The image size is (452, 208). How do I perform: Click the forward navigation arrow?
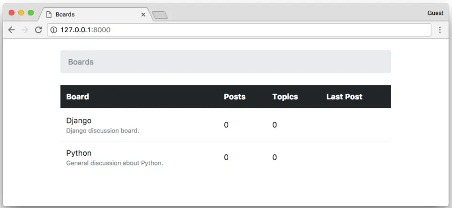coord(25,30)
